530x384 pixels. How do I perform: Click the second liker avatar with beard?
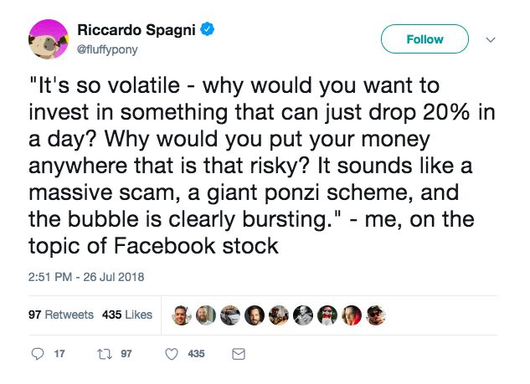[x=207, y=315]
